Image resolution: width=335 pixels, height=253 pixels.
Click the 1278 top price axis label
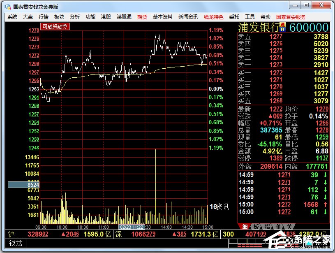pos(34,30)
